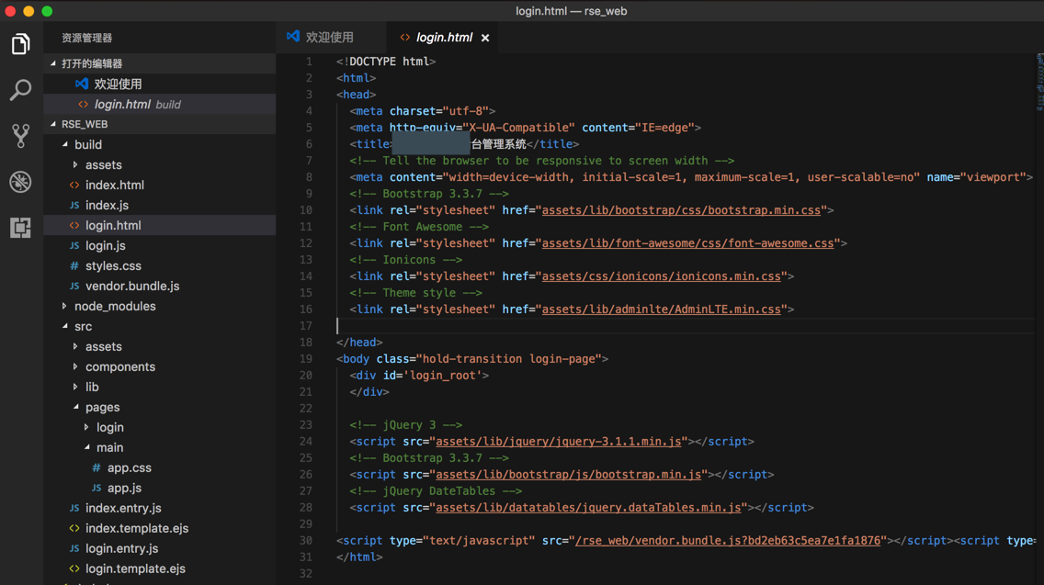Select the login.html editor tab
Viewport: 1044px width, 585px height.
pyautogui.click(x=443, y=38)
